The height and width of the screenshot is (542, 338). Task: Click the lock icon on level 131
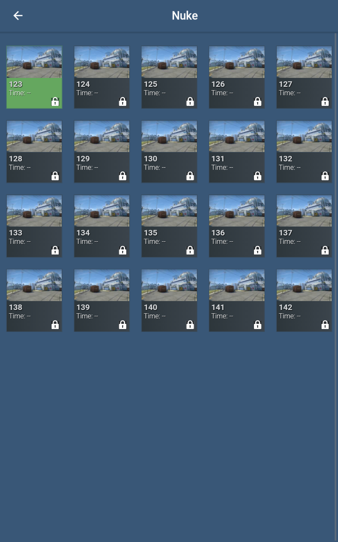pyautogui.click(x=258, y=176)
